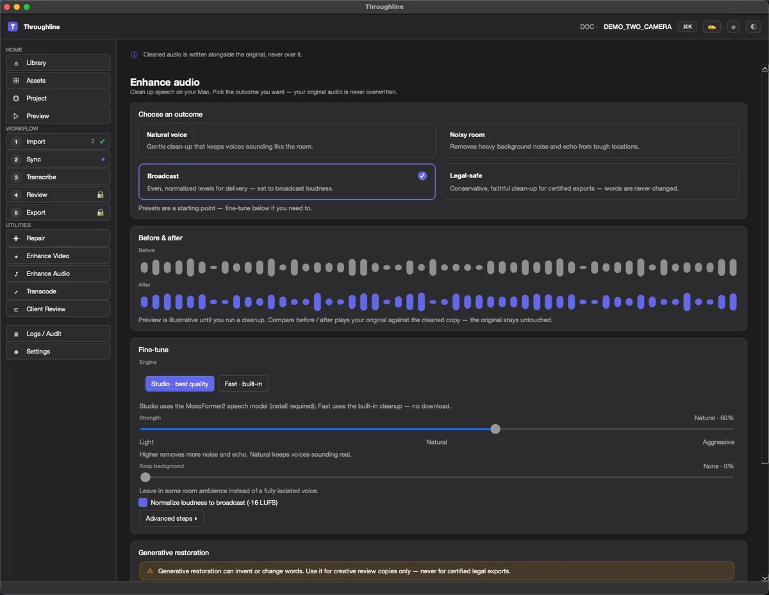Image resolution: width=769 pixels, height=595 pixels.
Task: Click the warning triangle in Generative restoration
Action: [150, 571]
